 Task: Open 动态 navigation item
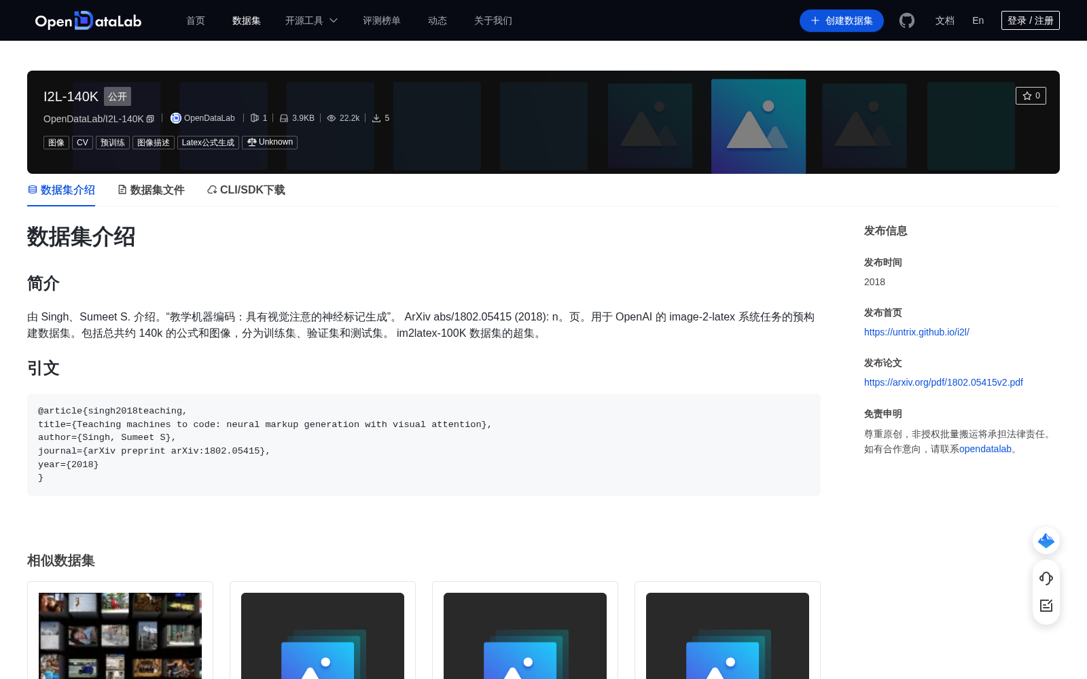coord(438,21)
